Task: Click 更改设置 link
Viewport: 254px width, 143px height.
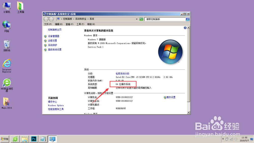Action: tap(171, 97)
